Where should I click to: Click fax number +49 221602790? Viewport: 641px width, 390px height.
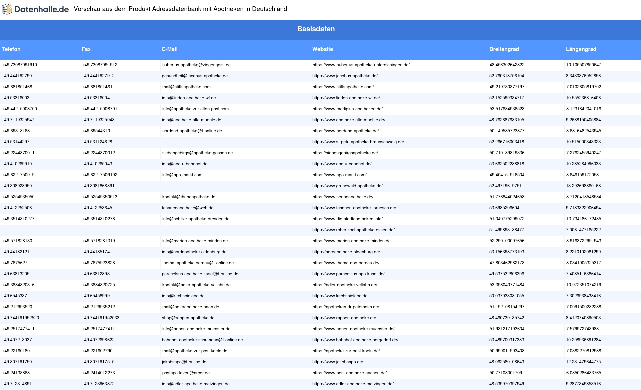[x=97, y=351]
